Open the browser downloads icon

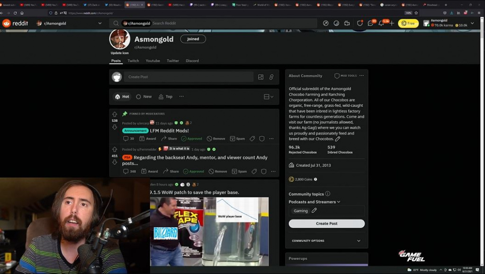coord(451,13)
